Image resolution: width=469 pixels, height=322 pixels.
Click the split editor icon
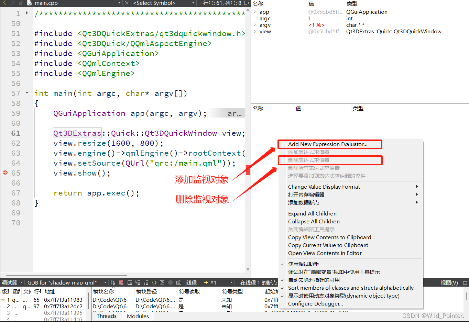click(247, 3)
